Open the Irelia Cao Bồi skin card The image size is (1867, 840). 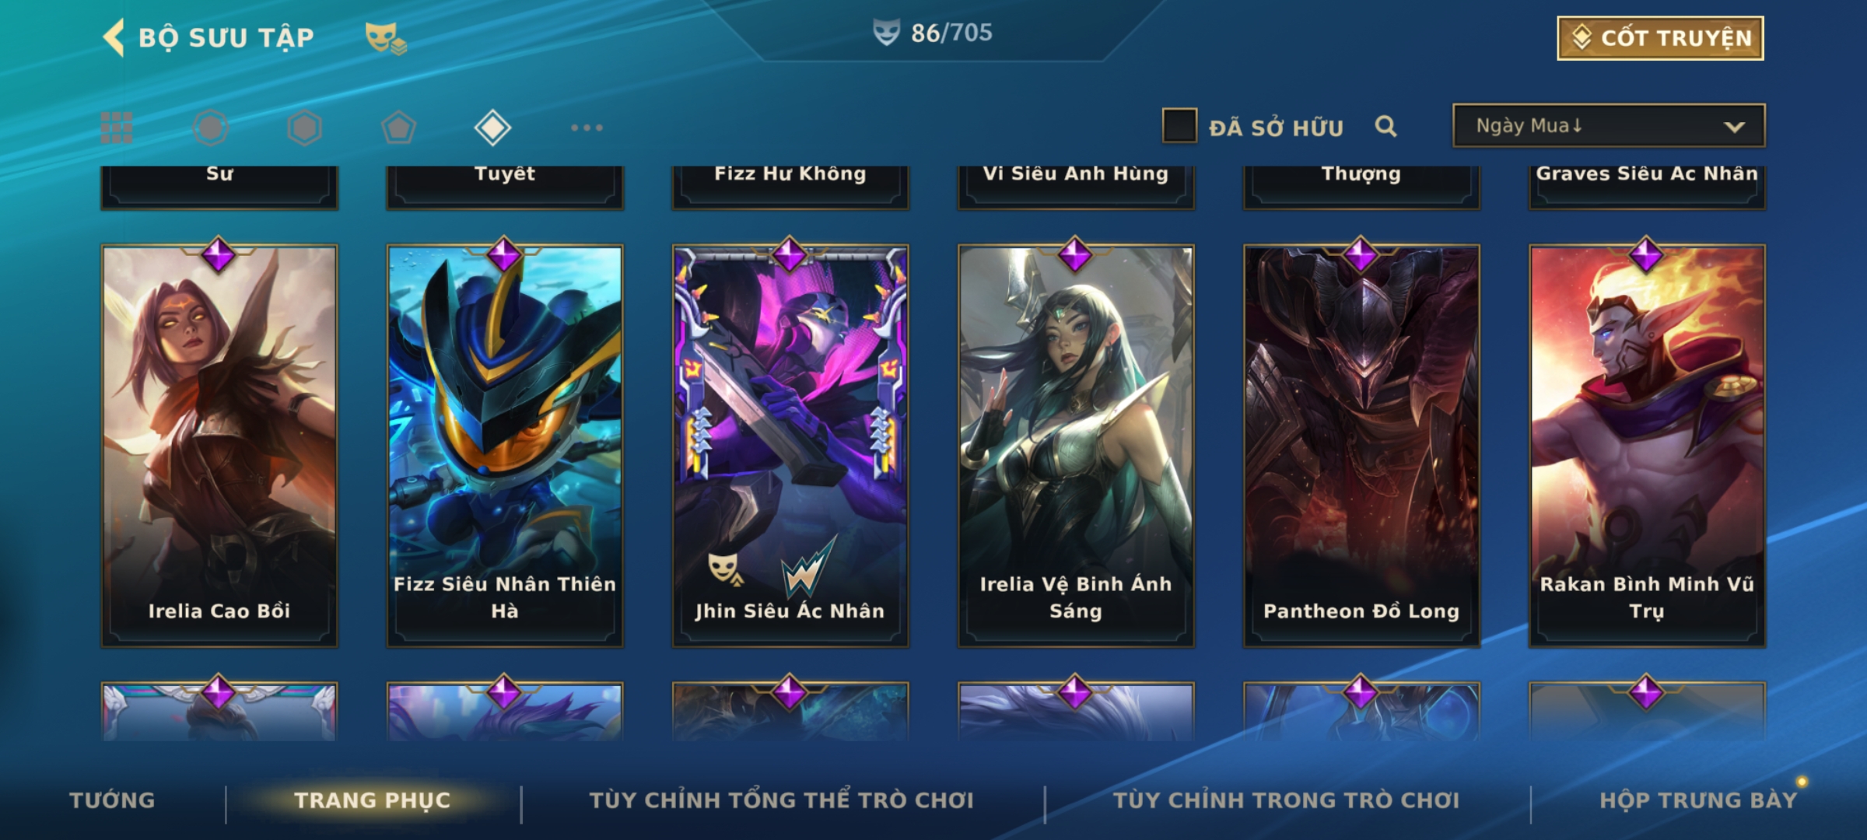219,446
